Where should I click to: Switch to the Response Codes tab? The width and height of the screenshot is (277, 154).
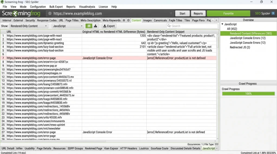(47, 20)
